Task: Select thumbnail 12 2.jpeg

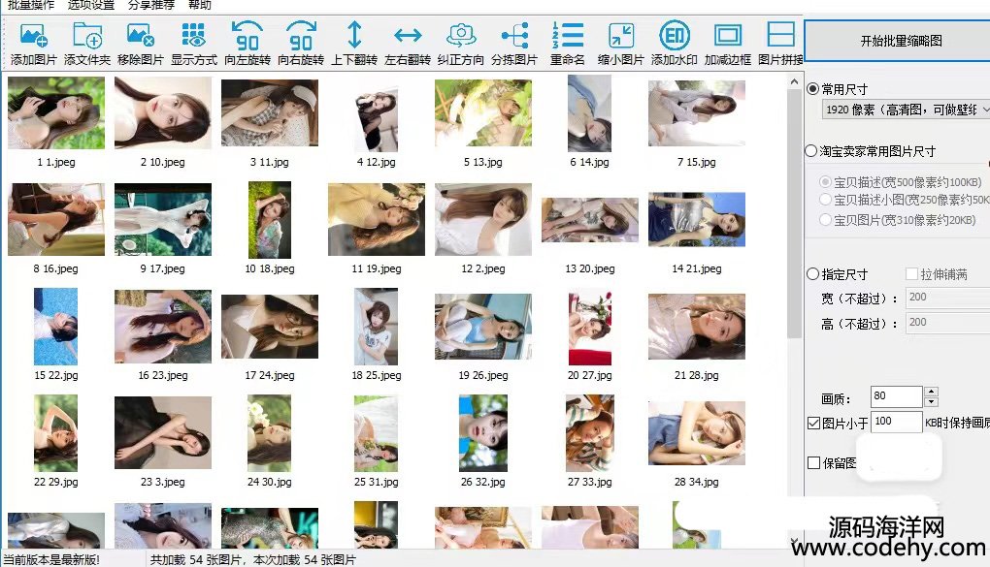Action: [x=483, y=219]
